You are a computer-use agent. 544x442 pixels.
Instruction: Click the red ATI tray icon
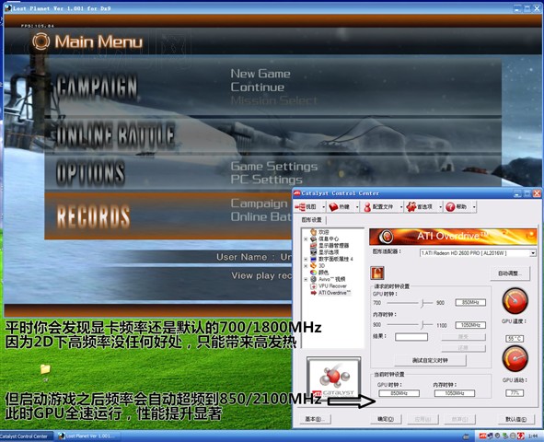[x=482, y=436]
